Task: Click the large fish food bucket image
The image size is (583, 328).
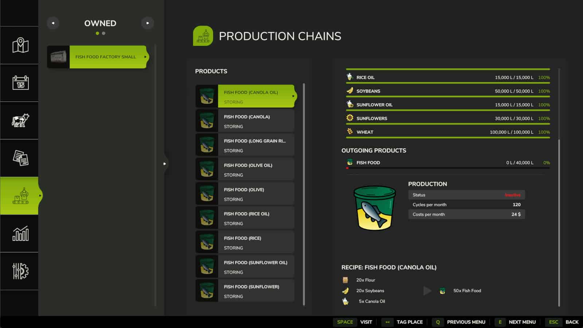Action: tap(374, 208)
